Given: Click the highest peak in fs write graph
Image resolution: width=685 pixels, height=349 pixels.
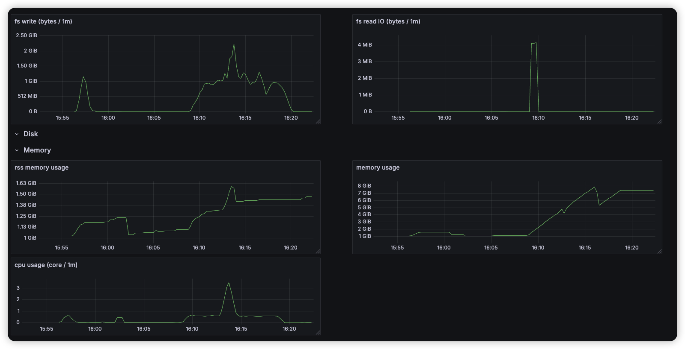Looking at the screenshot, I should pos(234,44).
